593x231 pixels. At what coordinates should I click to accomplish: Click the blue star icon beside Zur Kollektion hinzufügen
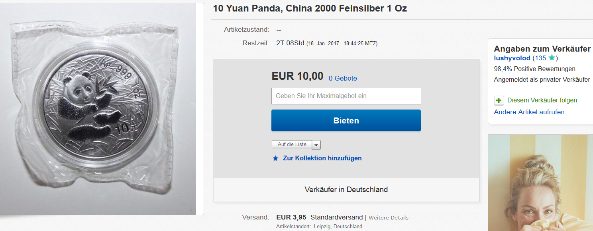[275, 158]
